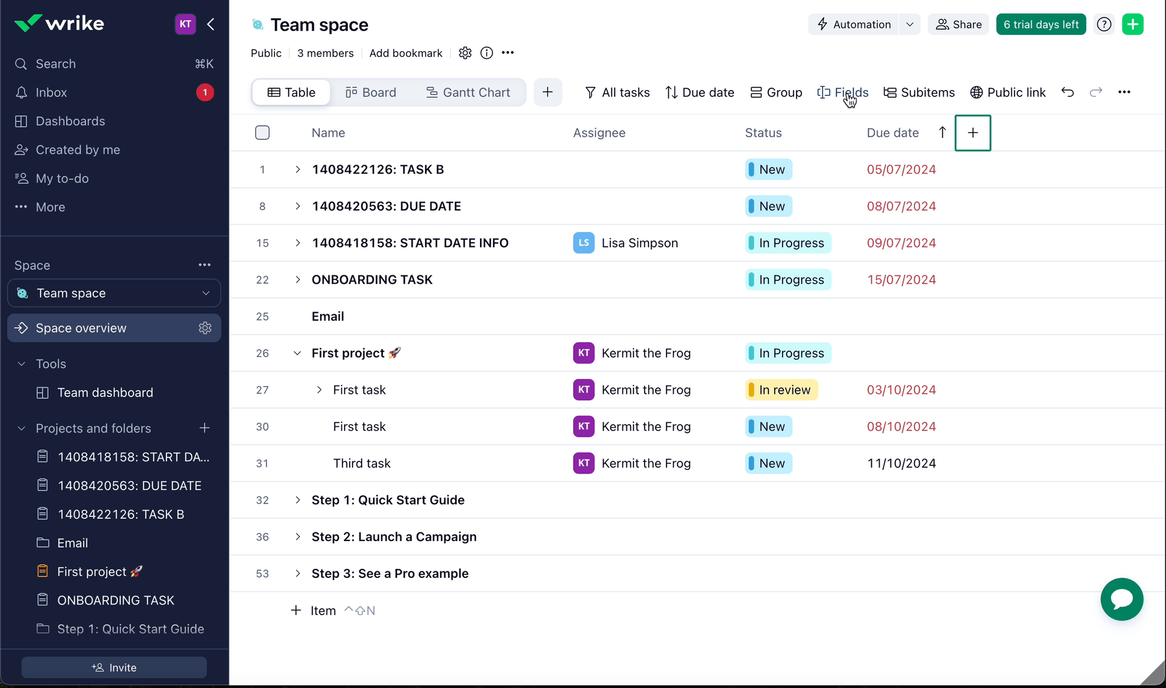
Task: Click the Share button
Action: (x=958, y=25)
